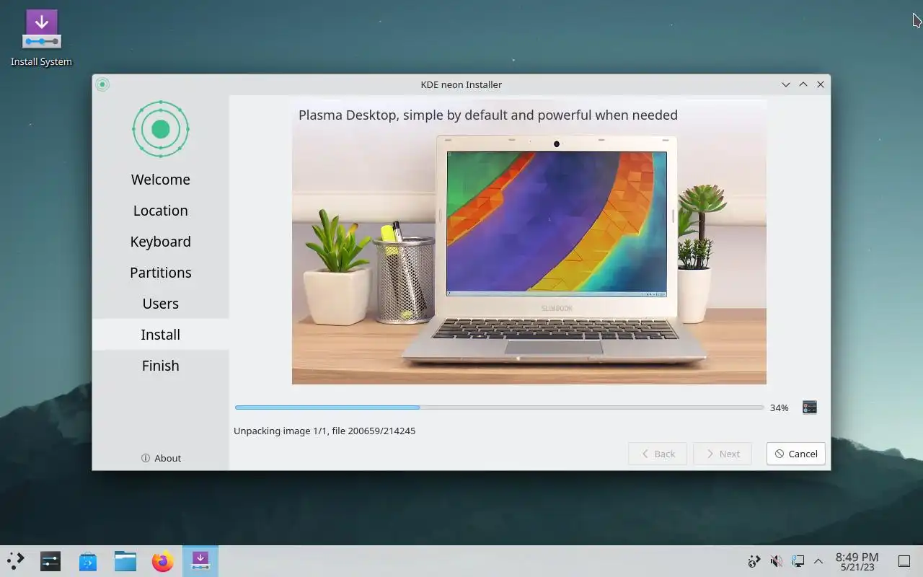Click the installer title bar app icon
The image size is (923, 577).
tap(102, 84)
